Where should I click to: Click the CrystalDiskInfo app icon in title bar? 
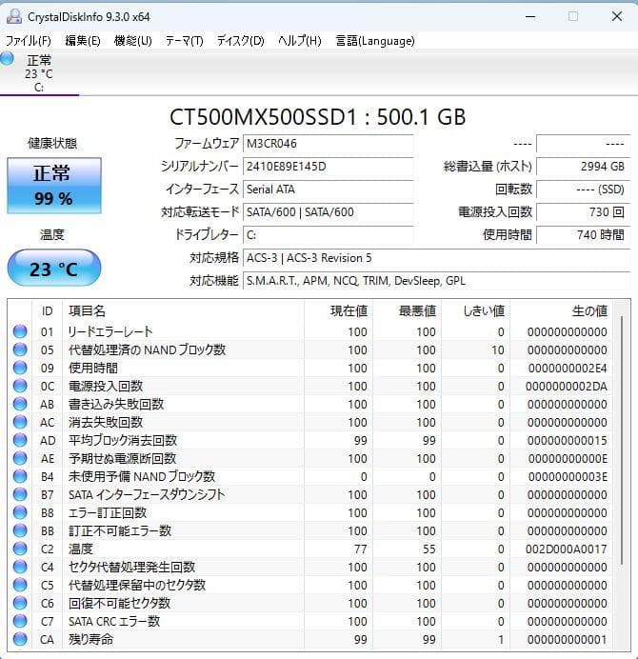coord(14,17)
